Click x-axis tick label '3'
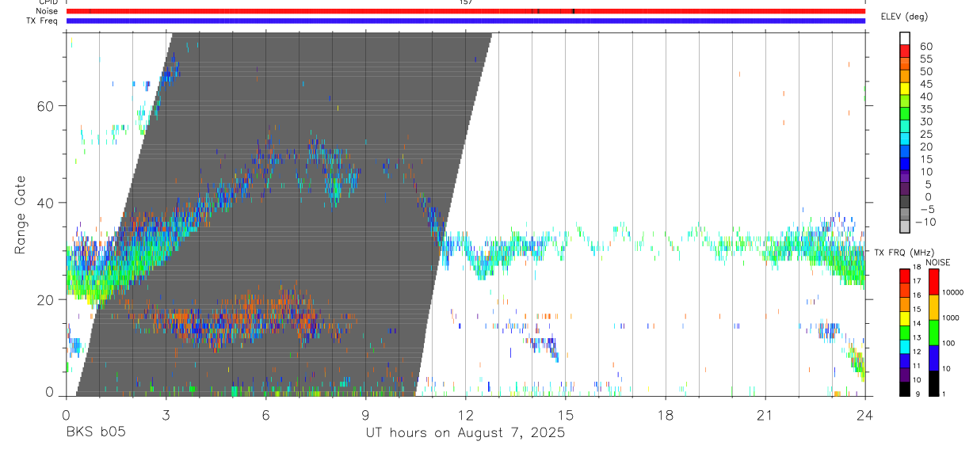The width and height of the screenshot is (973, 449). (166, 415)
